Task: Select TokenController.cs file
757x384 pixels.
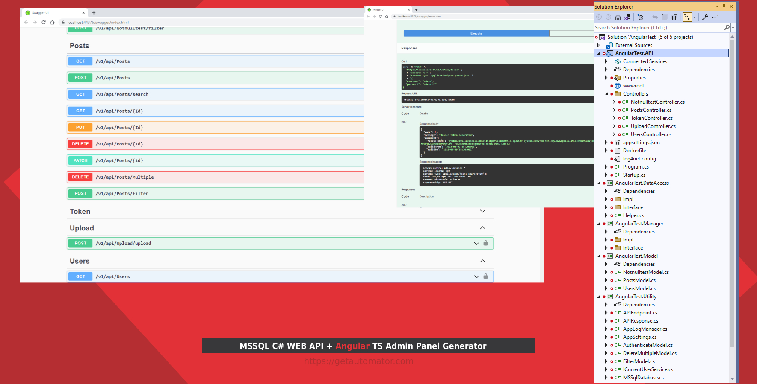Action: click(652, 118)
